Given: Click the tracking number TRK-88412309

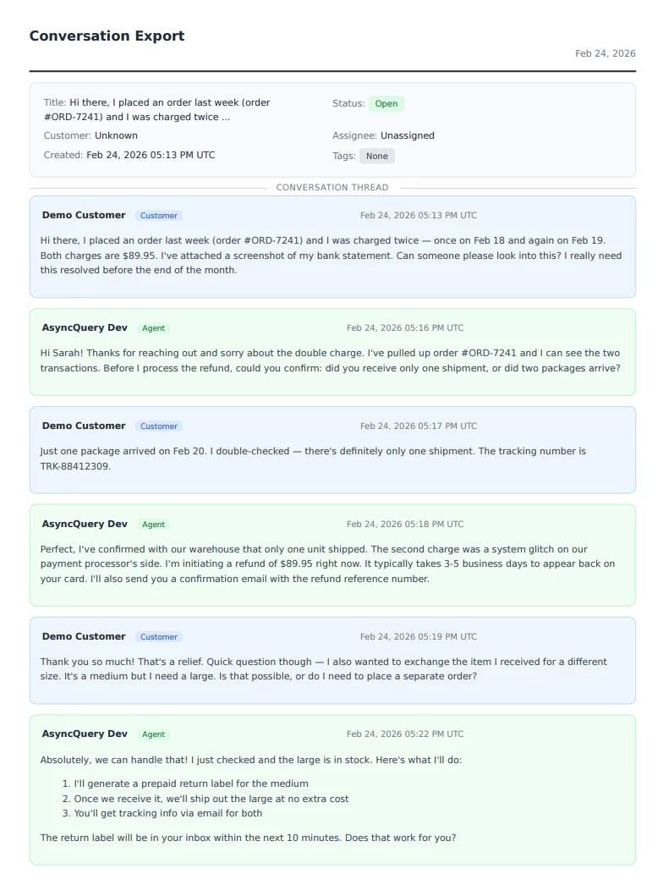Looking at the screenshot, I should (75, 466).
